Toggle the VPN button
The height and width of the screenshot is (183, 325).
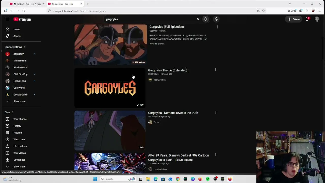(x=292, y=11)
